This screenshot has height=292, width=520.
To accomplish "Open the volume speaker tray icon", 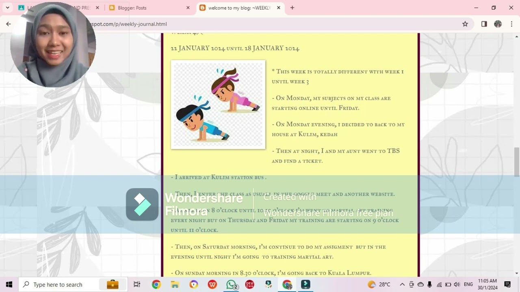I will pos(457,284).
